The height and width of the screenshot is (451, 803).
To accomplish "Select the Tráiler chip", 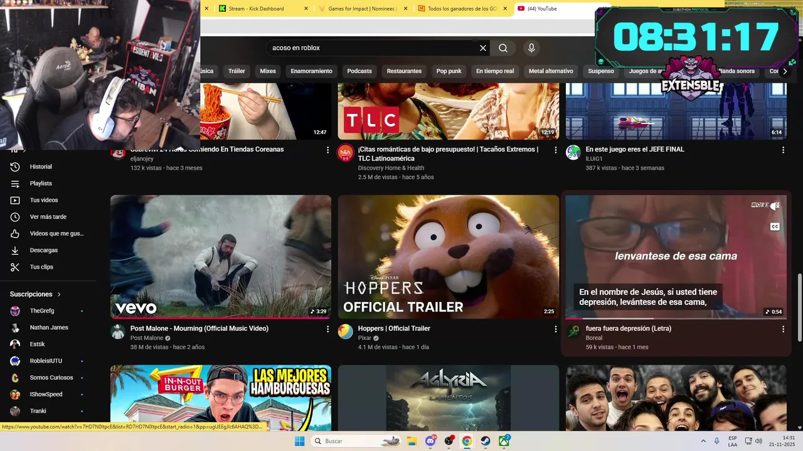I will 237,71.
